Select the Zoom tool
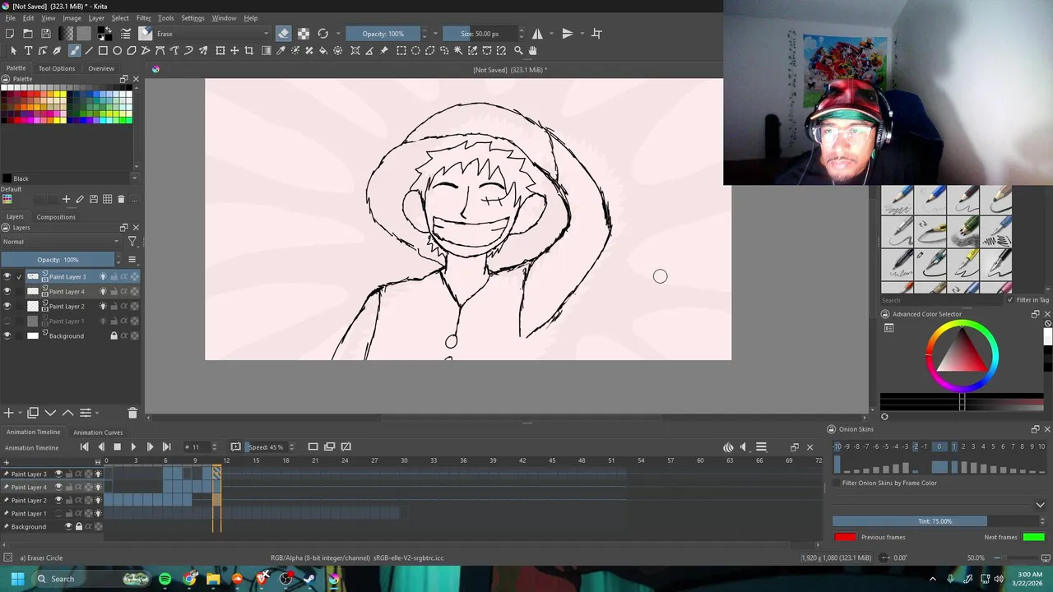The image size is (1053, 592). [x=518, y=51]
